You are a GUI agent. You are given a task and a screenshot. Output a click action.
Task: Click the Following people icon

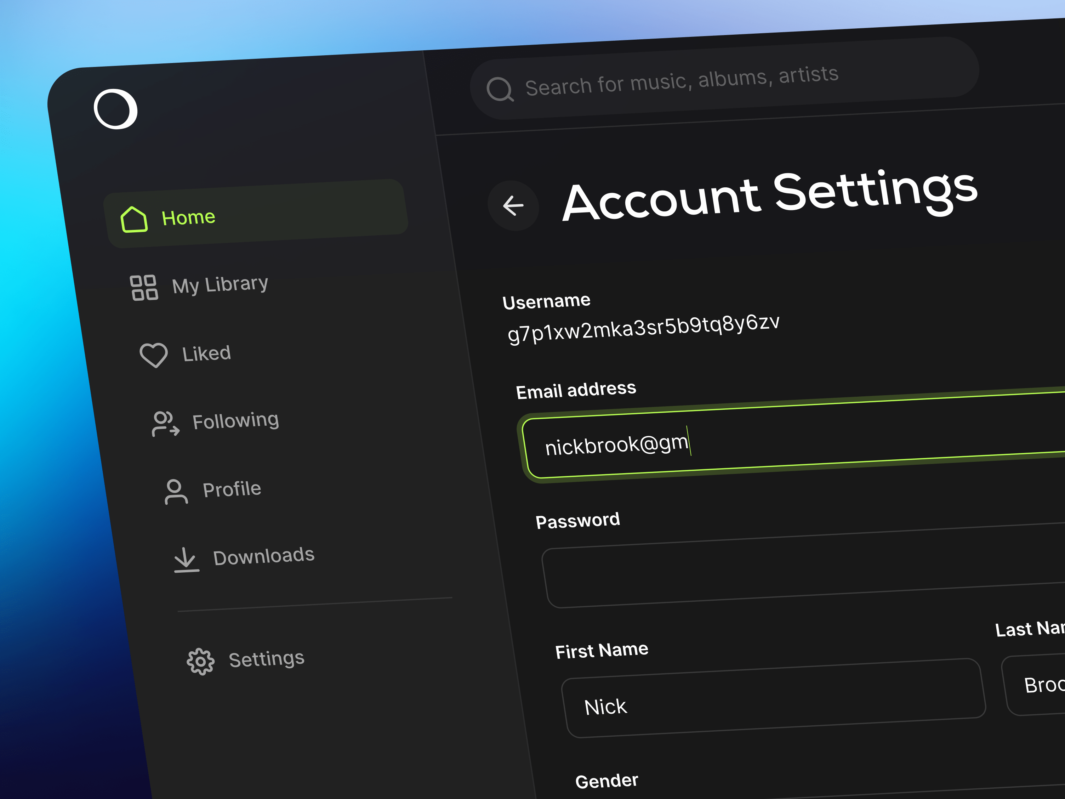166,424
